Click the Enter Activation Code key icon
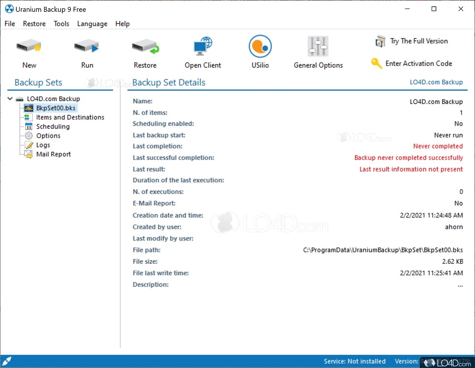Viewport: 475px width, 368px height. [x=376, y=63]
